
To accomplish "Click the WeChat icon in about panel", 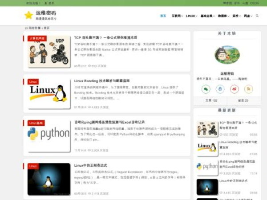I will click(206, 89).
